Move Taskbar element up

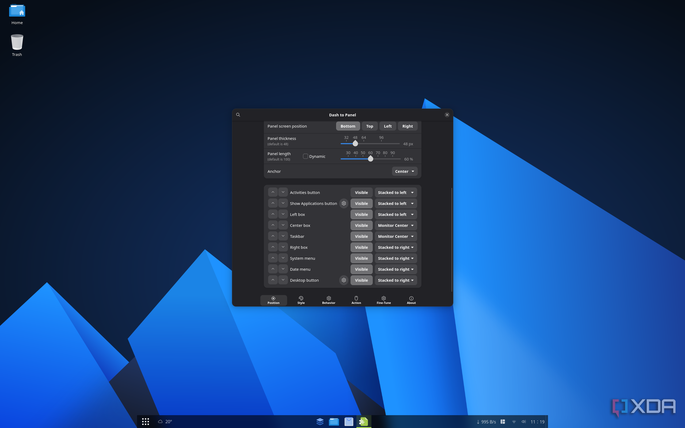[273, 236]
